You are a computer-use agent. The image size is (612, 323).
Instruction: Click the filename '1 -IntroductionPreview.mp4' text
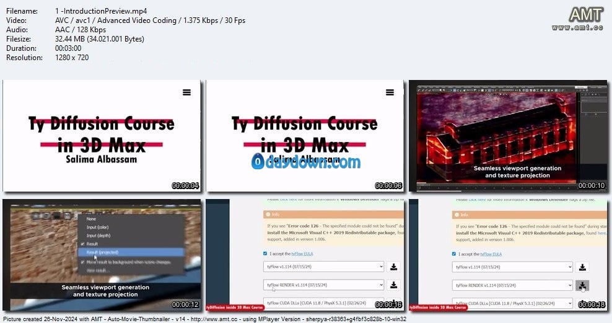pyautogui.click(x=101, y=11)
